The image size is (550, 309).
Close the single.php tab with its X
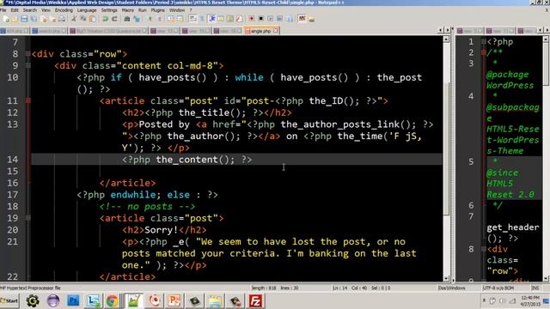pos(275,31)
